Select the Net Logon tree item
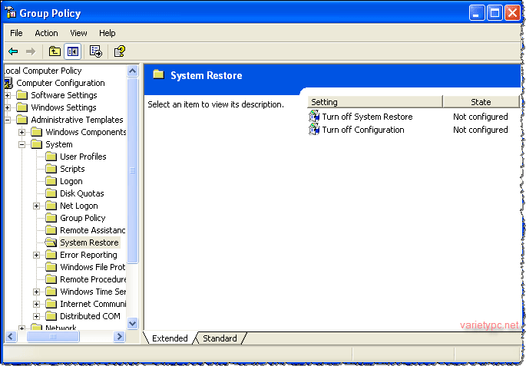This screenshot has height=366, width=526. (x=79, y=206)
